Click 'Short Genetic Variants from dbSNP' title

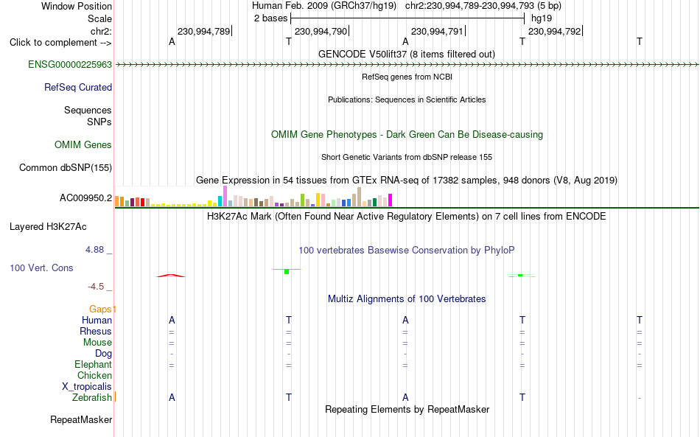[407, 157]
